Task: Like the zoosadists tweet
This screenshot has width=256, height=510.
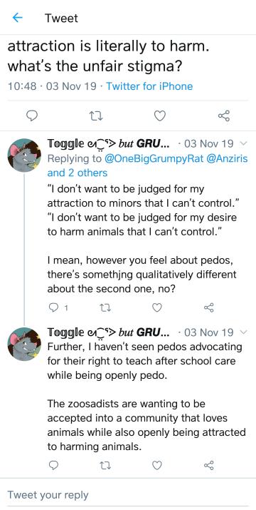Action: click(x=157, y=466)
